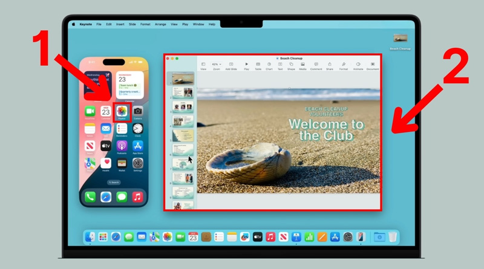Launch Freeform from the Mac dock
This screenshot has width=484, height=269.
(x=244, y=237)
